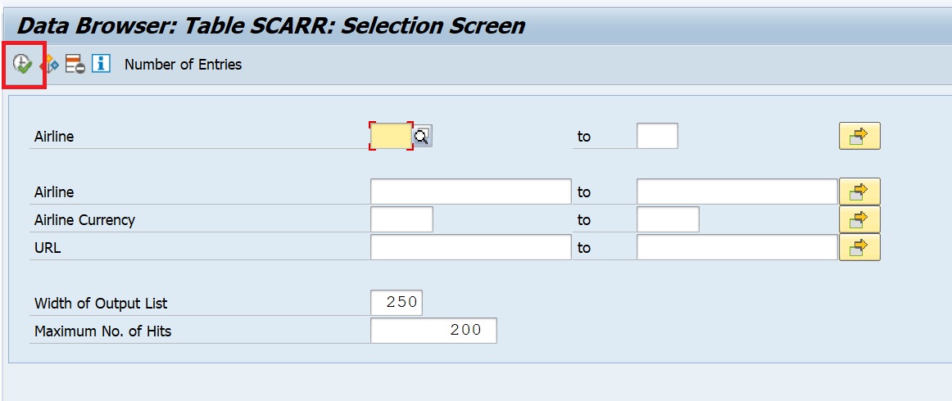Click the URL upper limit field
The width and height of the screenshot is (952, 401).
coord(737,247)
